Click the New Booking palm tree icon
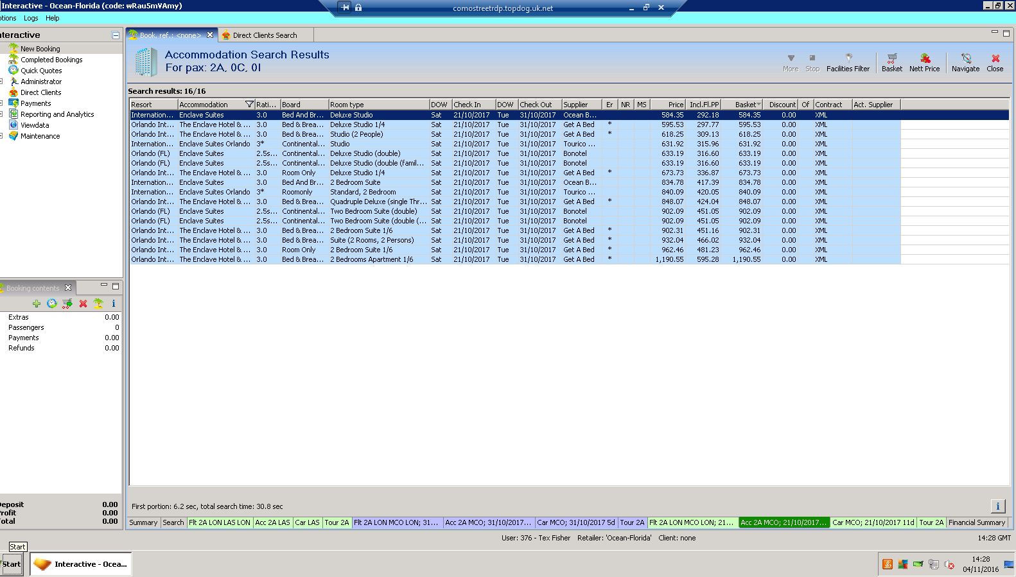 [x=13, y=48]
